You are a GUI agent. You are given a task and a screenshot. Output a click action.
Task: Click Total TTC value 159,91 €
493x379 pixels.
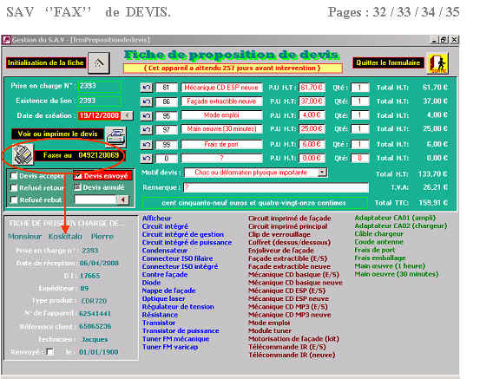coord(433,203)
